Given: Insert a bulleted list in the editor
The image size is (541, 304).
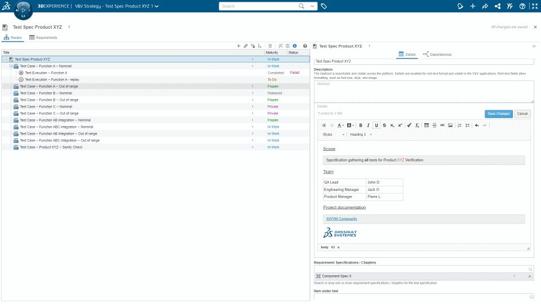Looking at the screenshot, I should pyautogui.click(x=468, y=126).
